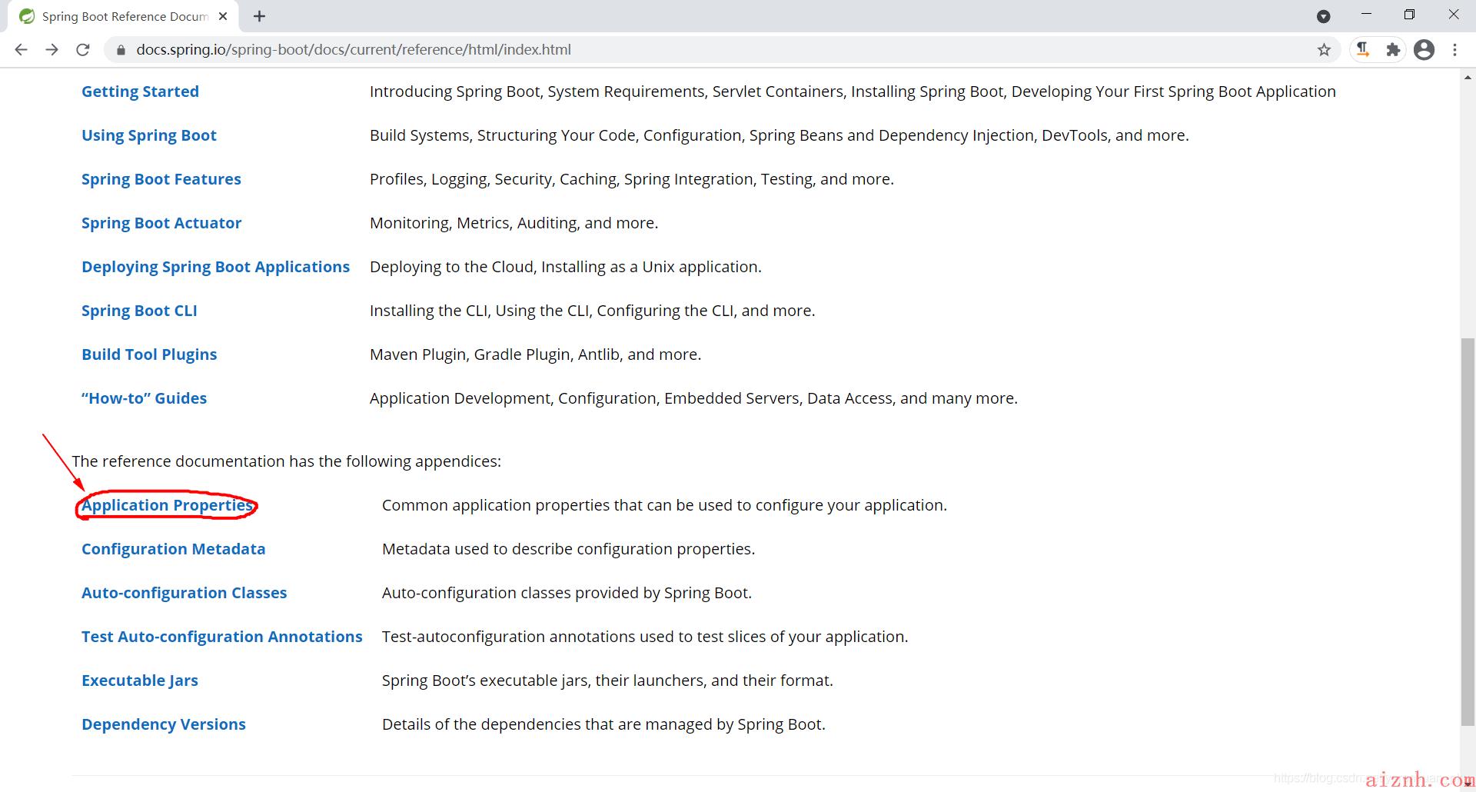This screenshot has height=792, width=1476.
Task: Open the Chrome profile avatar
Action: [1424, 50]
